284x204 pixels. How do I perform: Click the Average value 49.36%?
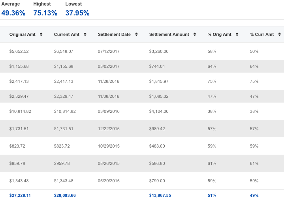13,13
